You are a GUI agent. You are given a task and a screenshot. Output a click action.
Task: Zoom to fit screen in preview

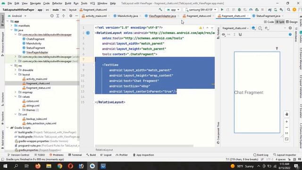click(286, 139)
